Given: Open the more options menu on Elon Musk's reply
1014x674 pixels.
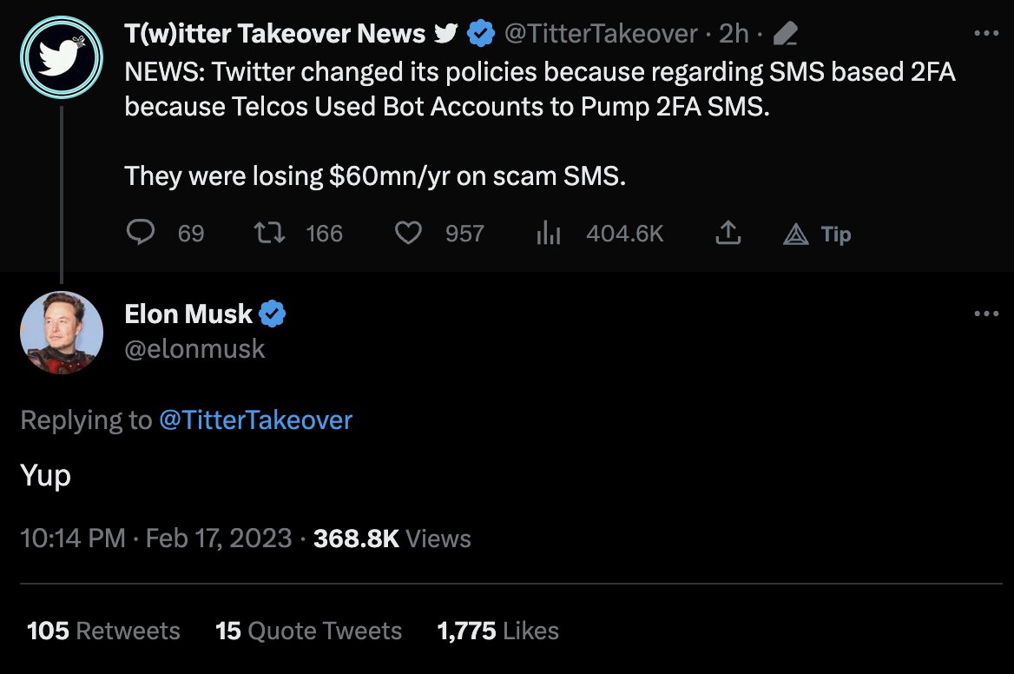Looking at the screenshot, I should click(x=986, y=314).
